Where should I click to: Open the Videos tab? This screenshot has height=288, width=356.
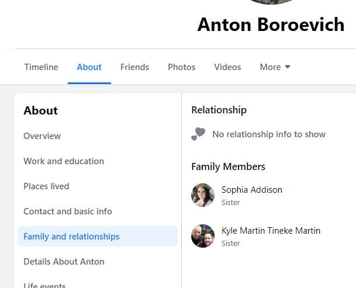coord(227,67)
